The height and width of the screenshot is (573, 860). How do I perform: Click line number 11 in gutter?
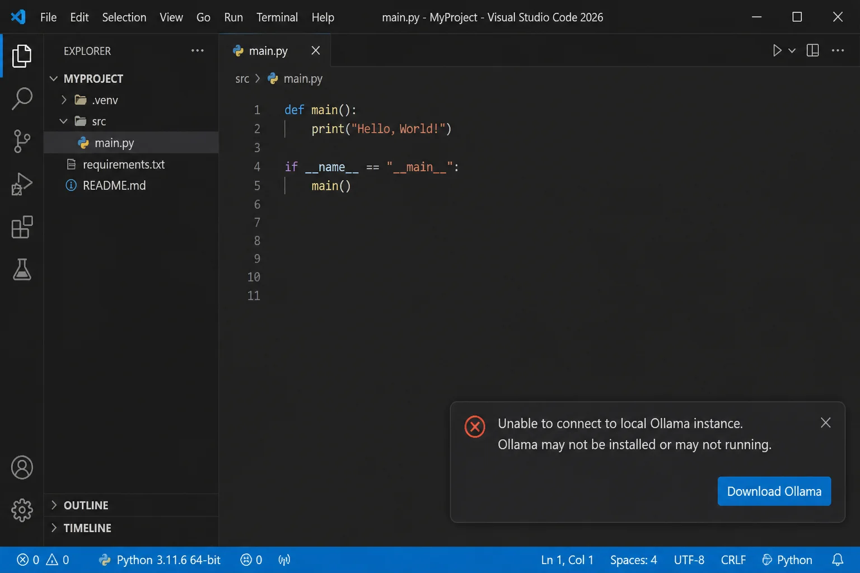tap(254, 295)
